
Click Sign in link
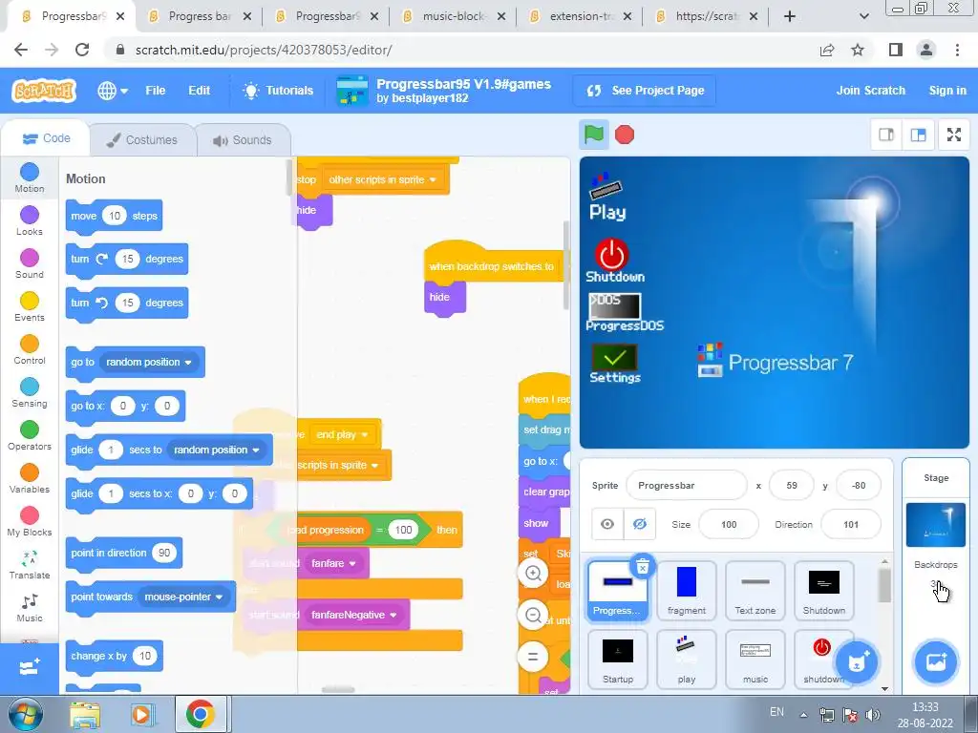947,91
